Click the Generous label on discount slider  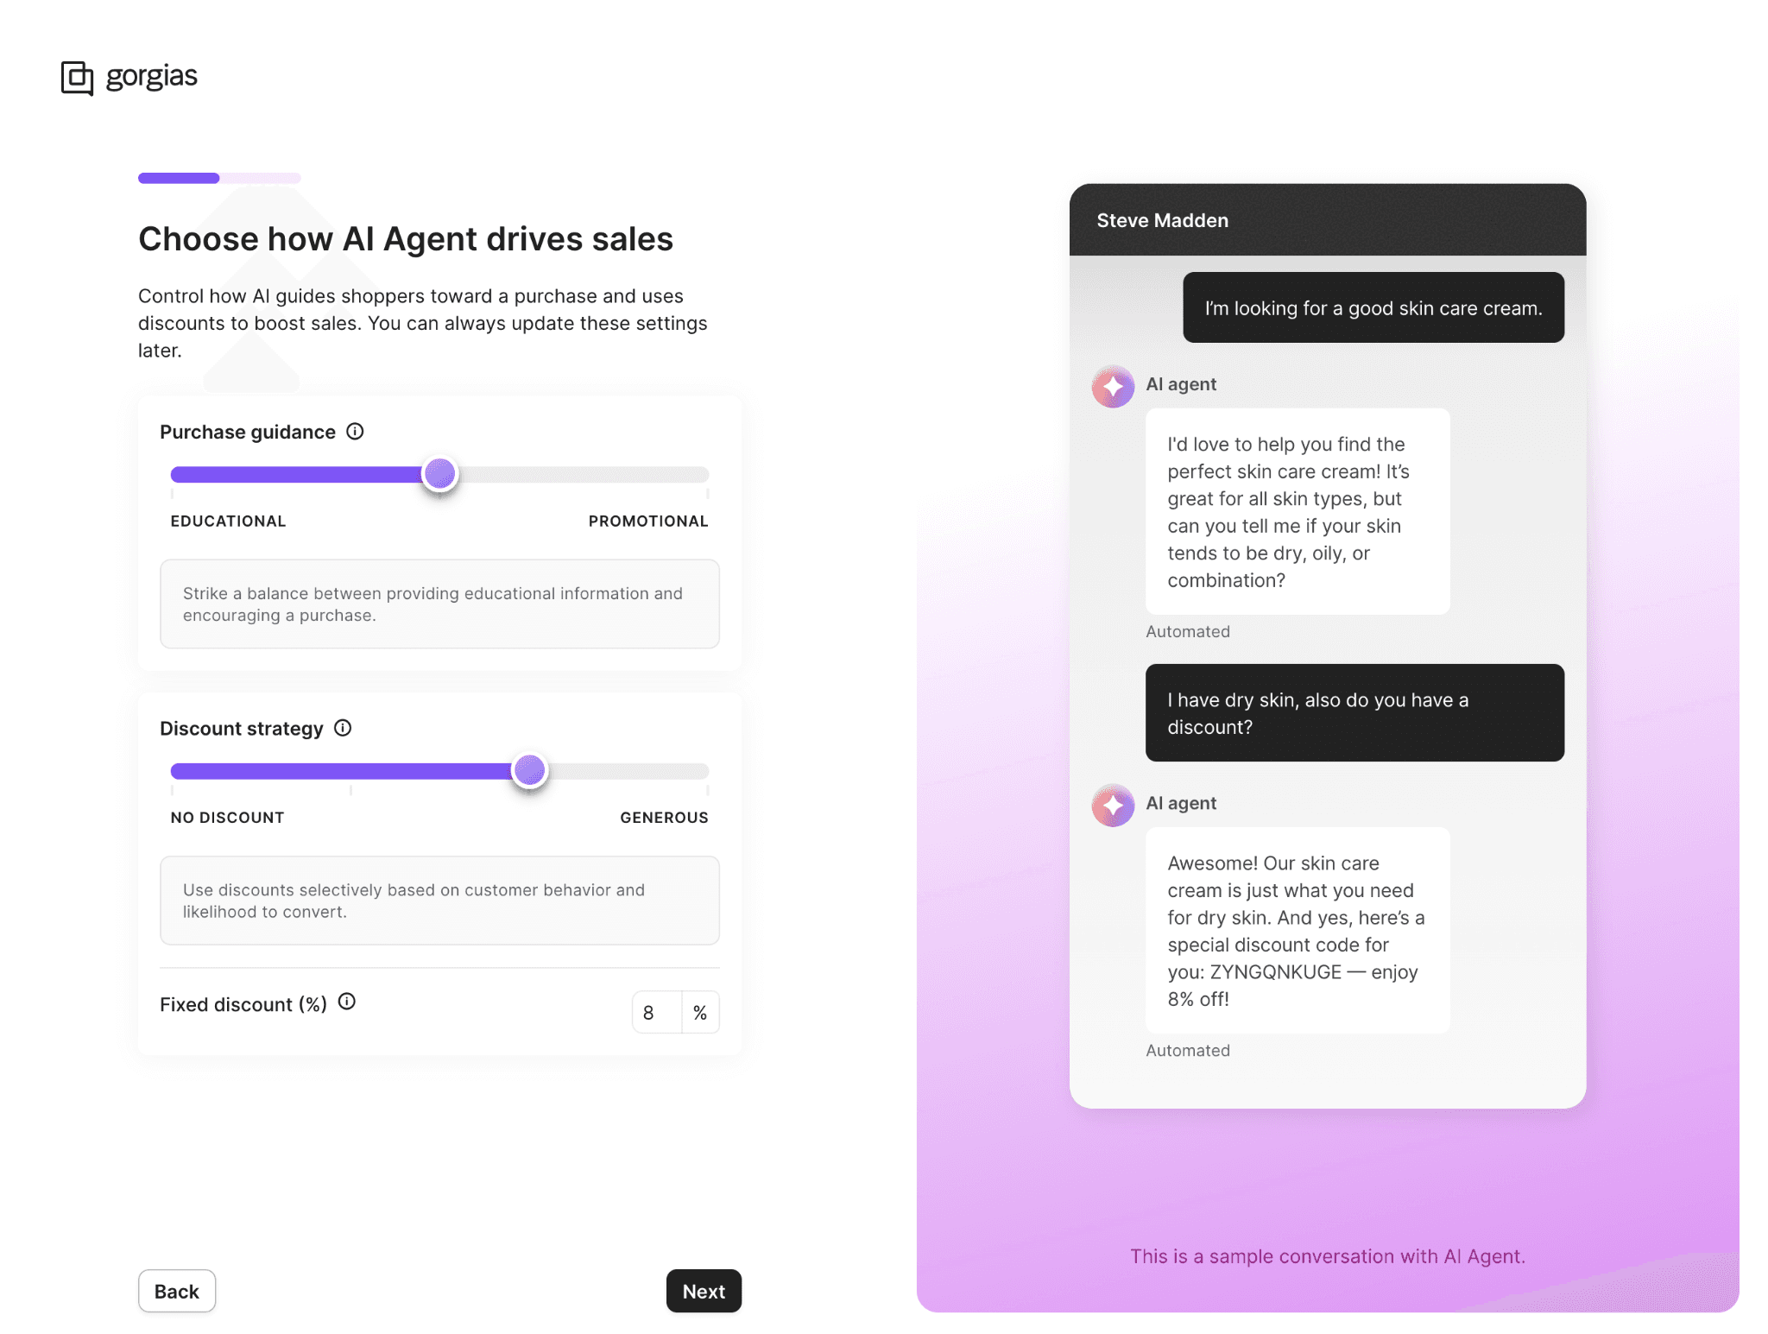point(663,818)
